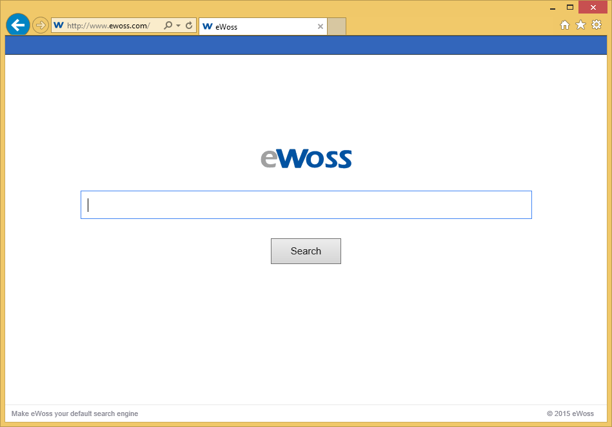Close the eWoss tab
This screenshot has width=612, height=427.
tap(321, 26)
